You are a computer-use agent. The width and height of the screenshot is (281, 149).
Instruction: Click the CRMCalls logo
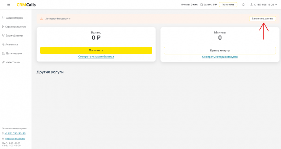tap(26, 5)
